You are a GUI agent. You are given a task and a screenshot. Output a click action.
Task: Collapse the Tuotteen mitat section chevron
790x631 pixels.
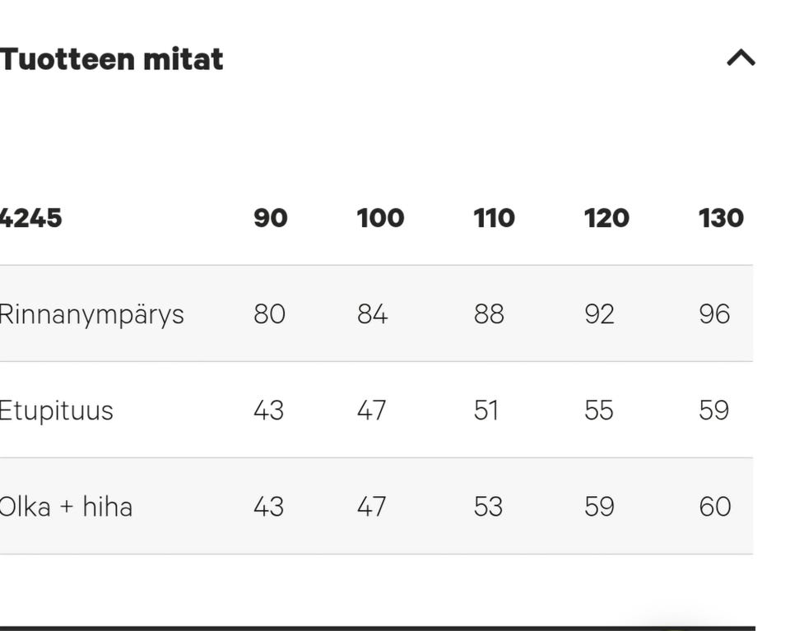(x=741, y=58)
